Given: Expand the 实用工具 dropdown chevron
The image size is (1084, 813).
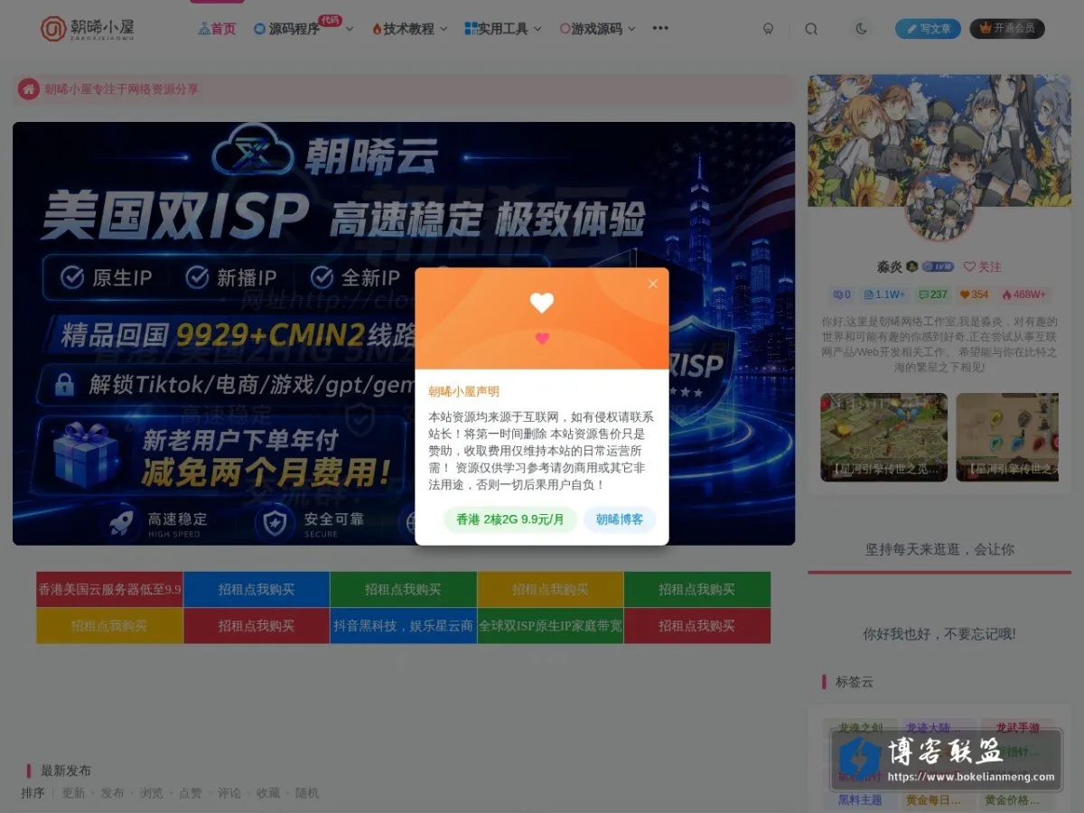Looking at the screenshot, I should (537, 29).
